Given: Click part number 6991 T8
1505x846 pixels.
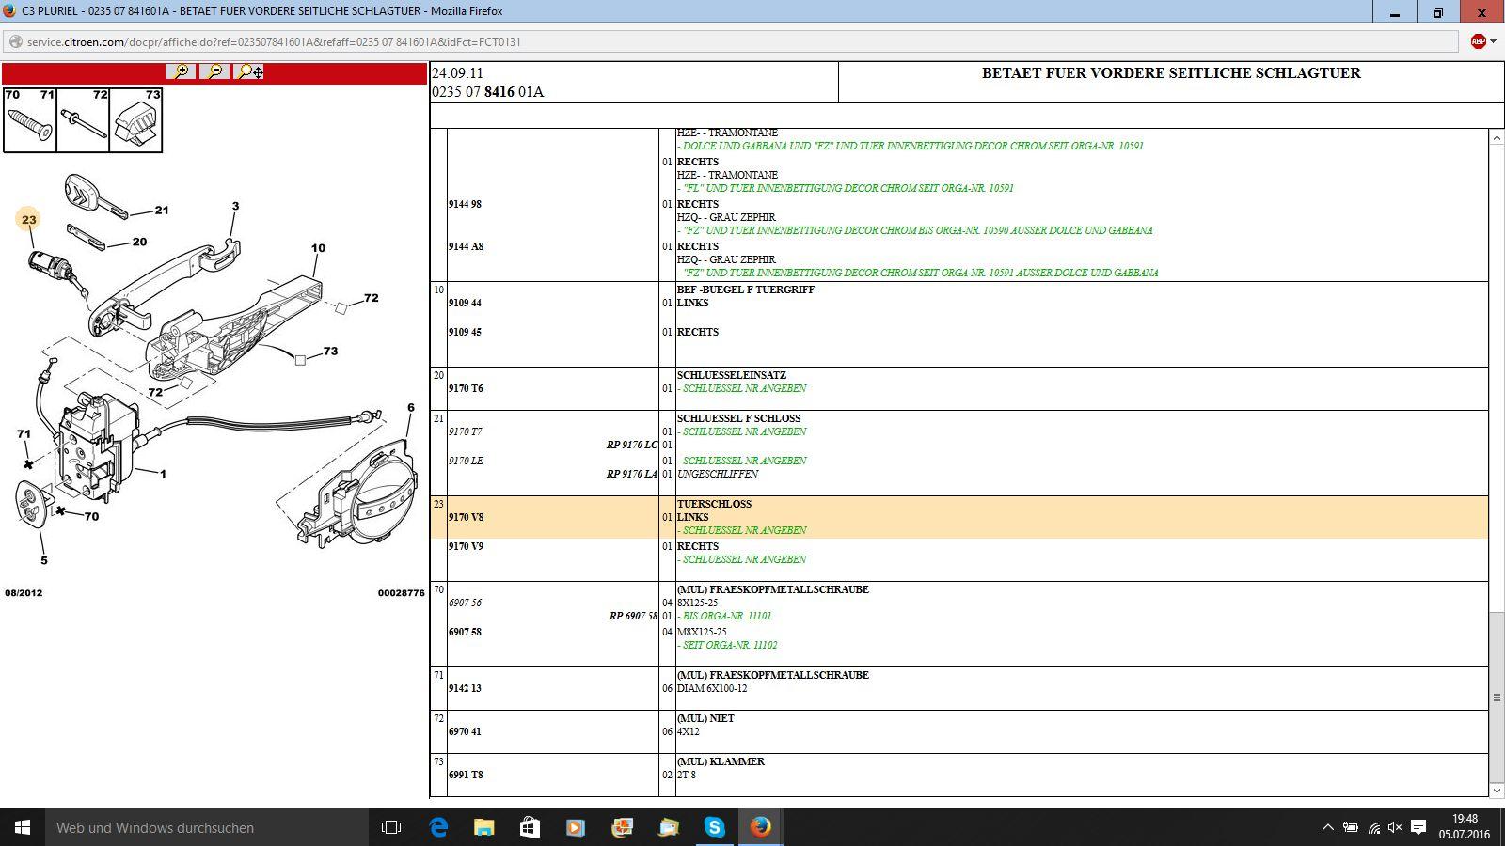Looking at the screenshot, I should tap(466, 775).
